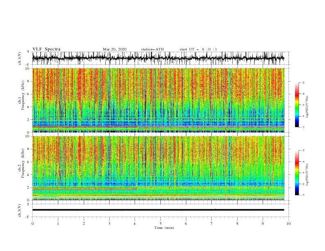The width and height of the screenshot is (325, 251).
Task: Click the "9" tick on the time axis
Action: tap(263, 224)
